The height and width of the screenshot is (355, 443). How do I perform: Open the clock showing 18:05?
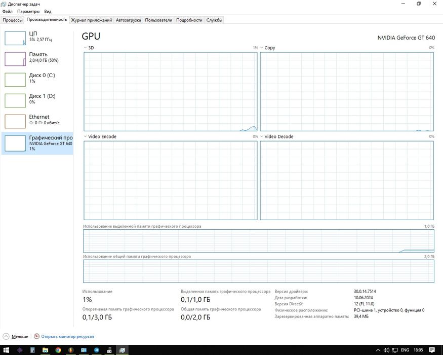pos(418,350)
